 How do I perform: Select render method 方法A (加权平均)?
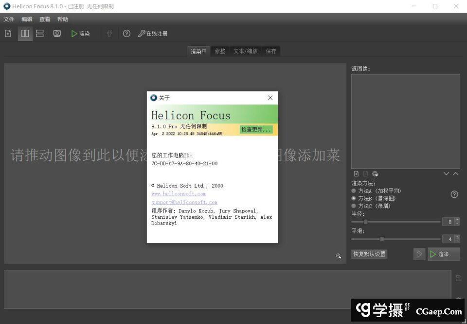coord(354,191)
